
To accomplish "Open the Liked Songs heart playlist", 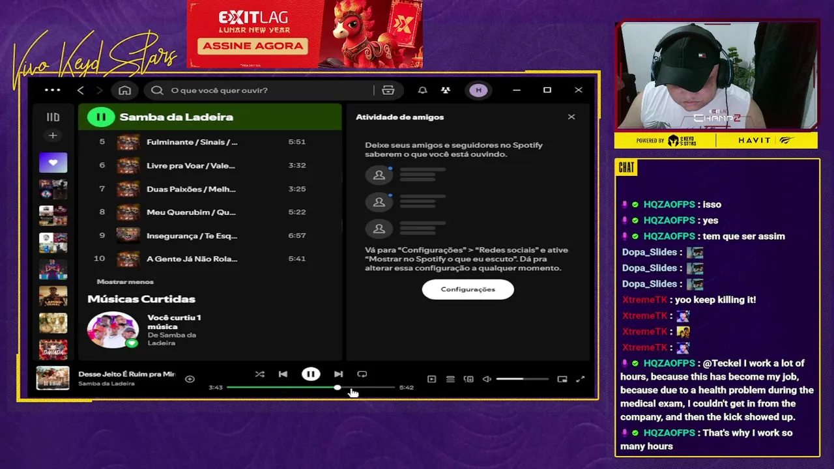I will click(53, 162).
